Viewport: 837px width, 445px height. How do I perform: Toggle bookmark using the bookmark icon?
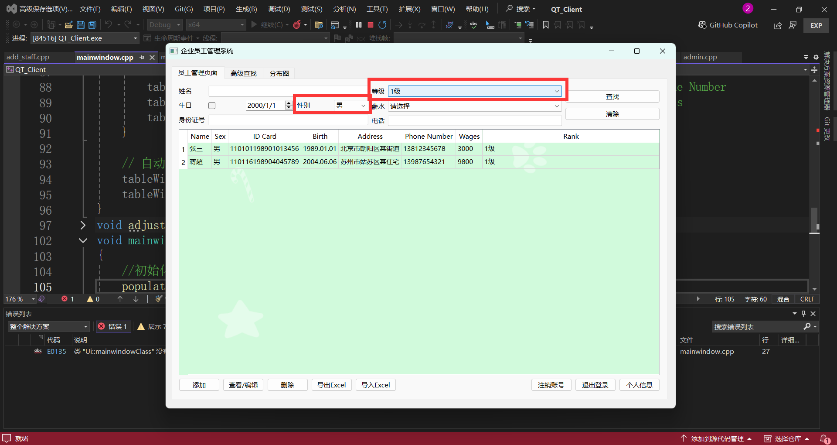[x=545, y=25]
